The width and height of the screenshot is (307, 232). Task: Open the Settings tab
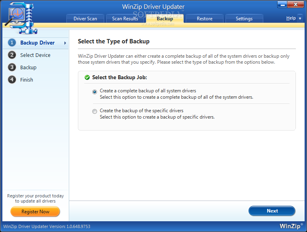[x=244, y=19]
